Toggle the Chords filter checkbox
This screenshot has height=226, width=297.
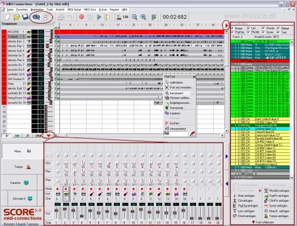coord(263,28)
